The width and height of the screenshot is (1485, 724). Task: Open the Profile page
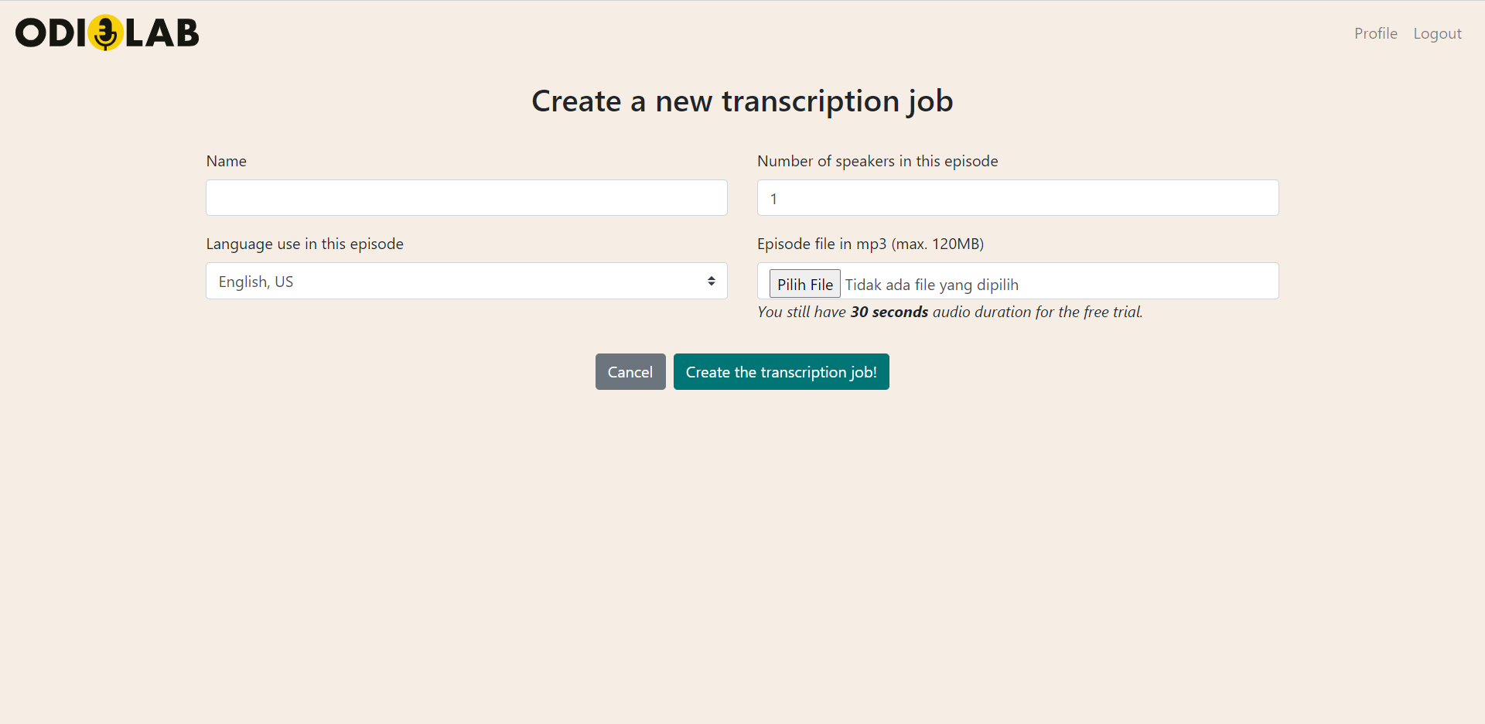click(x=1375, y=33)
